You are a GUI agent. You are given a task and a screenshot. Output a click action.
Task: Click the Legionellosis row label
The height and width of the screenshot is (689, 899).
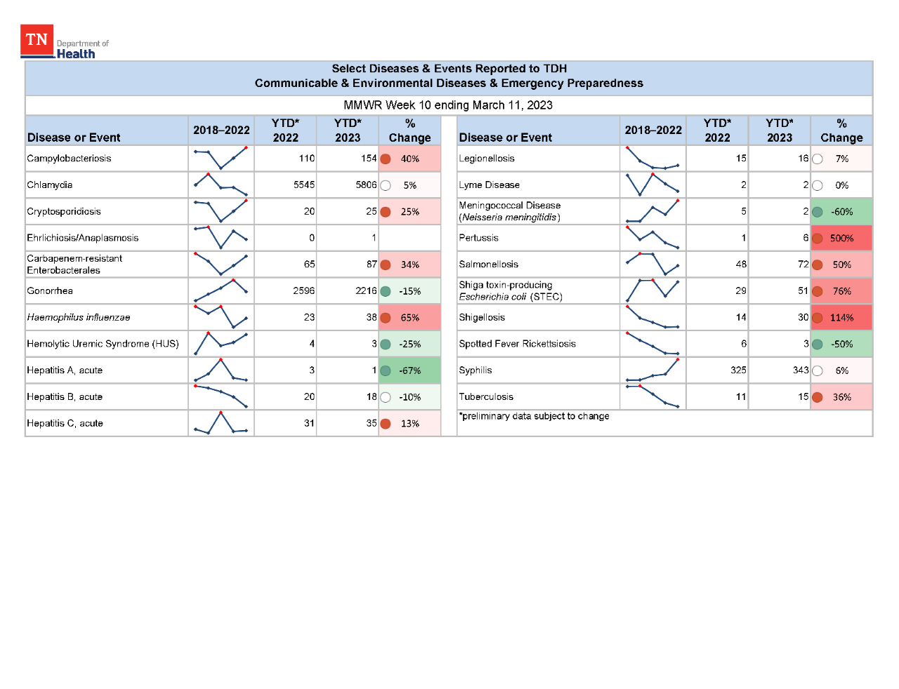[487, 159]
